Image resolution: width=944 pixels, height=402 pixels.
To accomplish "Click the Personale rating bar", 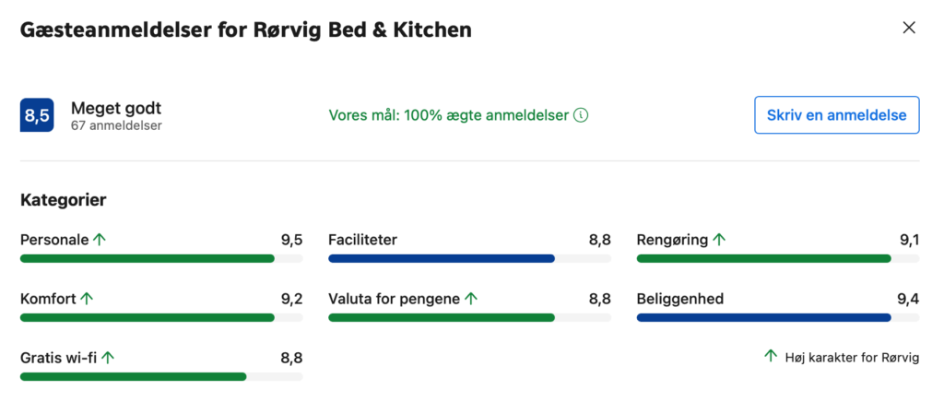I will 160,258.
